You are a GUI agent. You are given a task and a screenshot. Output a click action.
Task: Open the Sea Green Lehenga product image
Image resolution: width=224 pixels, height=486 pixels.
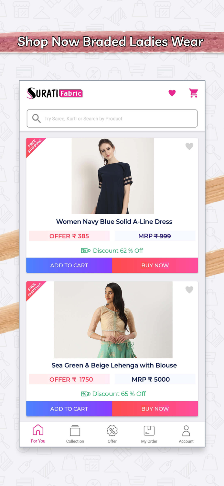pyautogui.click(x=113, y=320)
